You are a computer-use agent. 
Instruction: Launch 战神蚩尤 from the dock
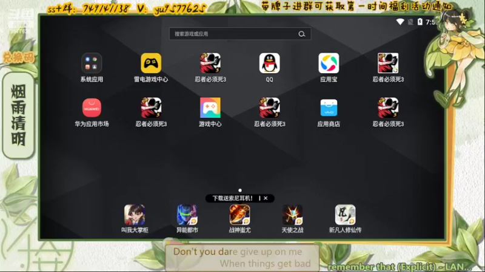239,215
